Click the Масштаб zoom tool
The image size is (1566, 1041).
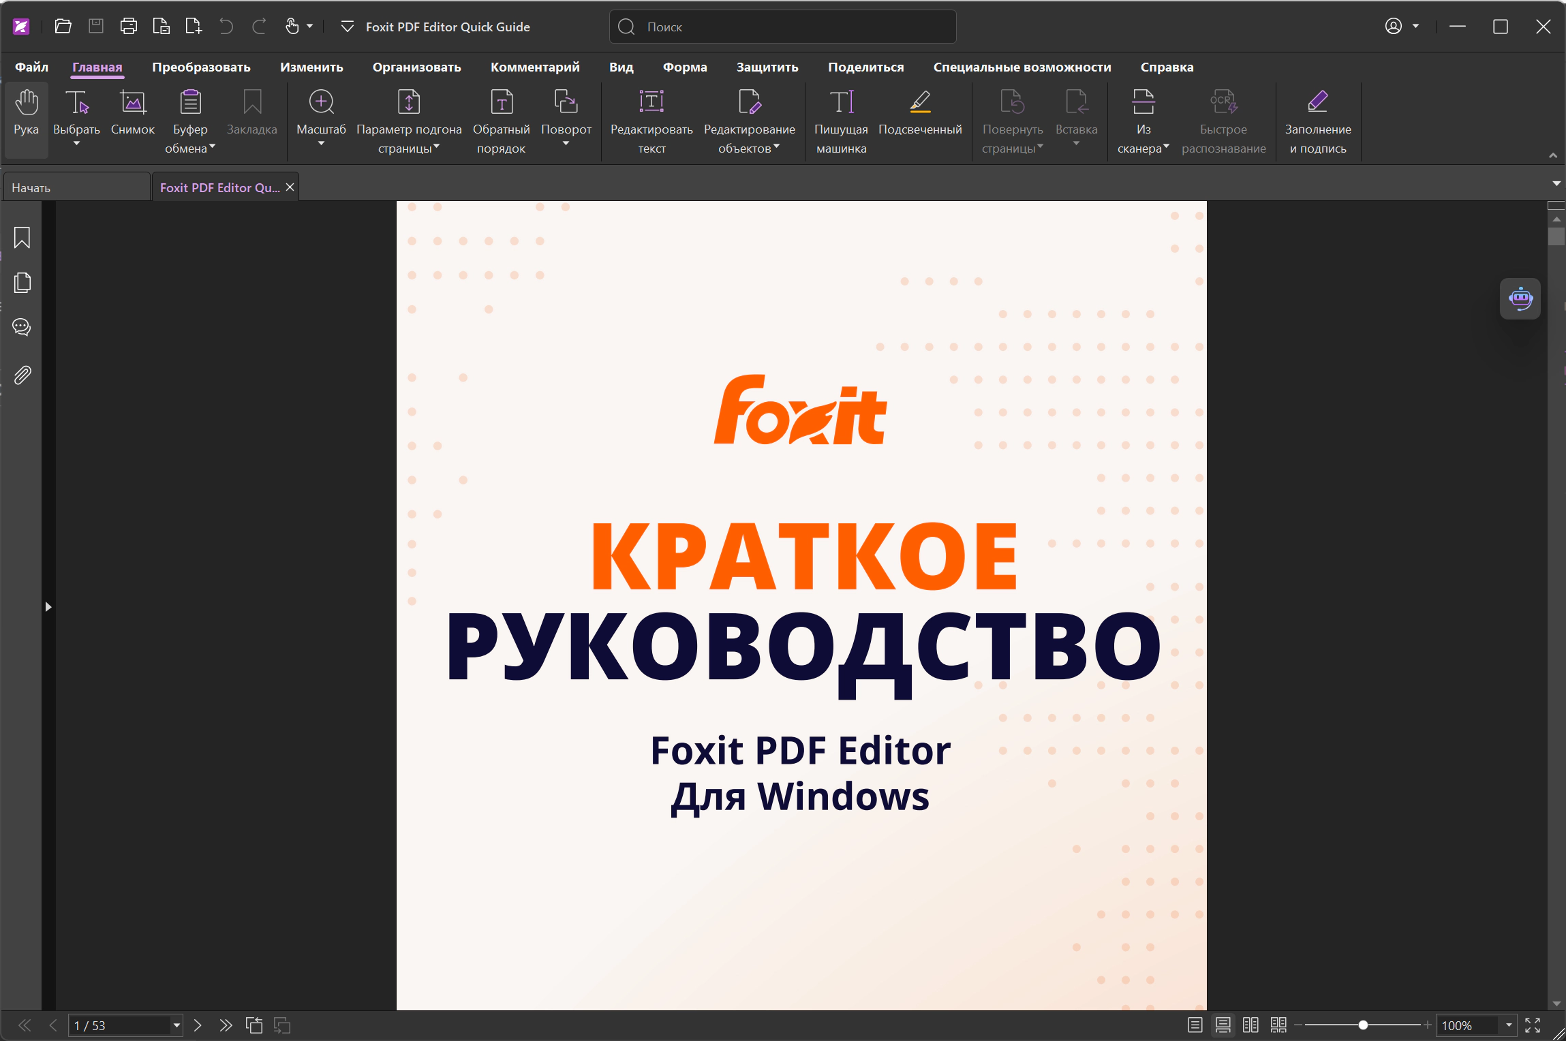click(321, 102)
